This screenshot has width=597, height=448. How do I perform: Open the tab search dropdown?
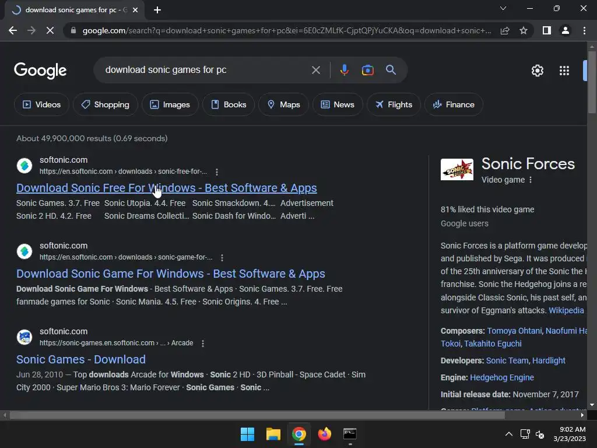(x=503, y=8)
